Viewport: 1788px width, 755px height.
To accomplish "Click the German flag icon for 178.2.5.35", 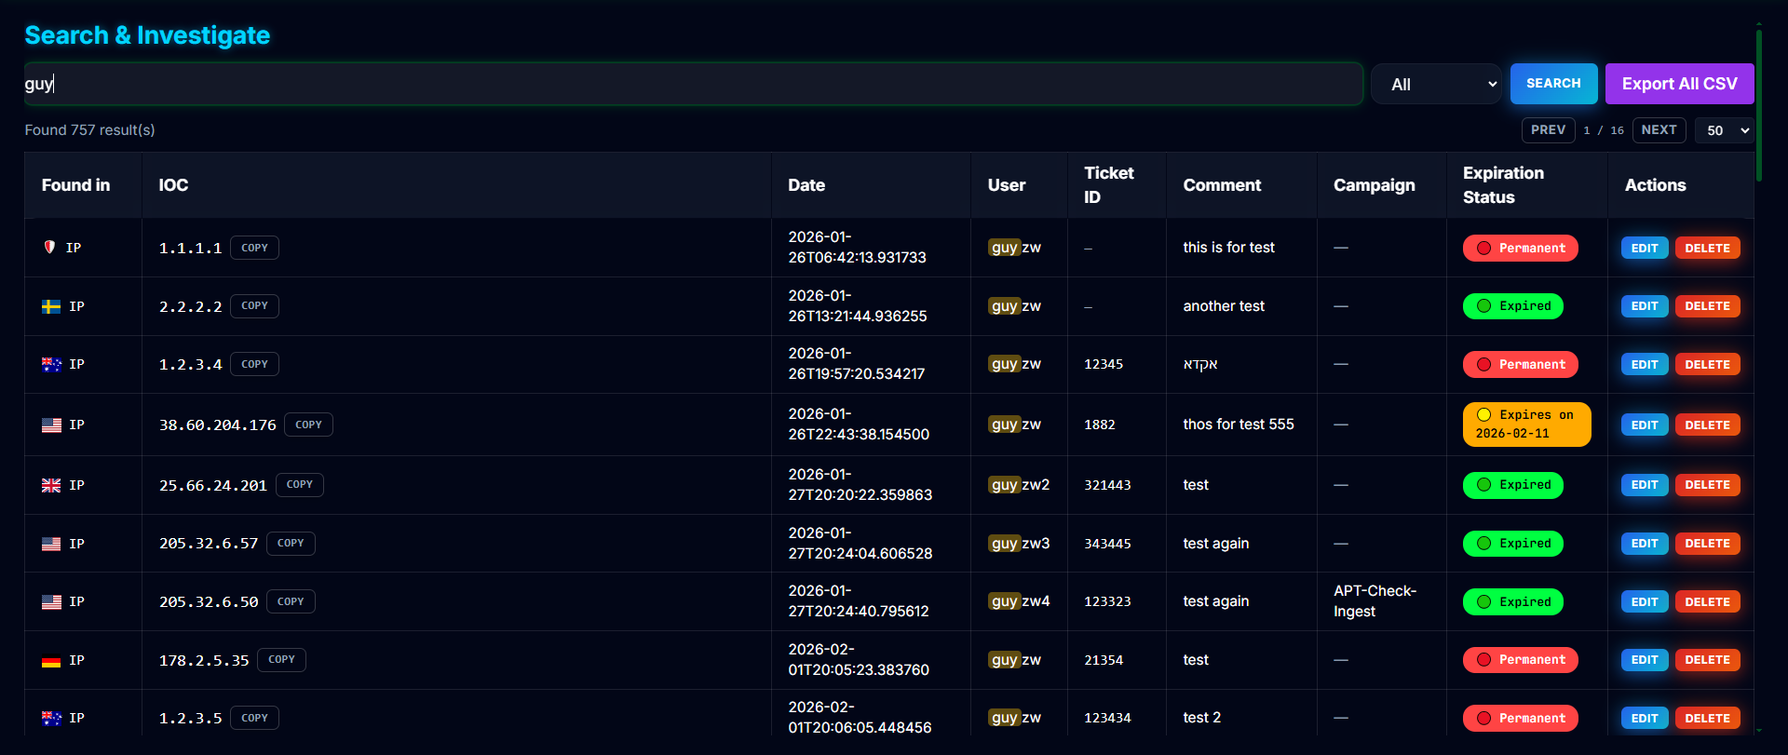I will 51,661.
